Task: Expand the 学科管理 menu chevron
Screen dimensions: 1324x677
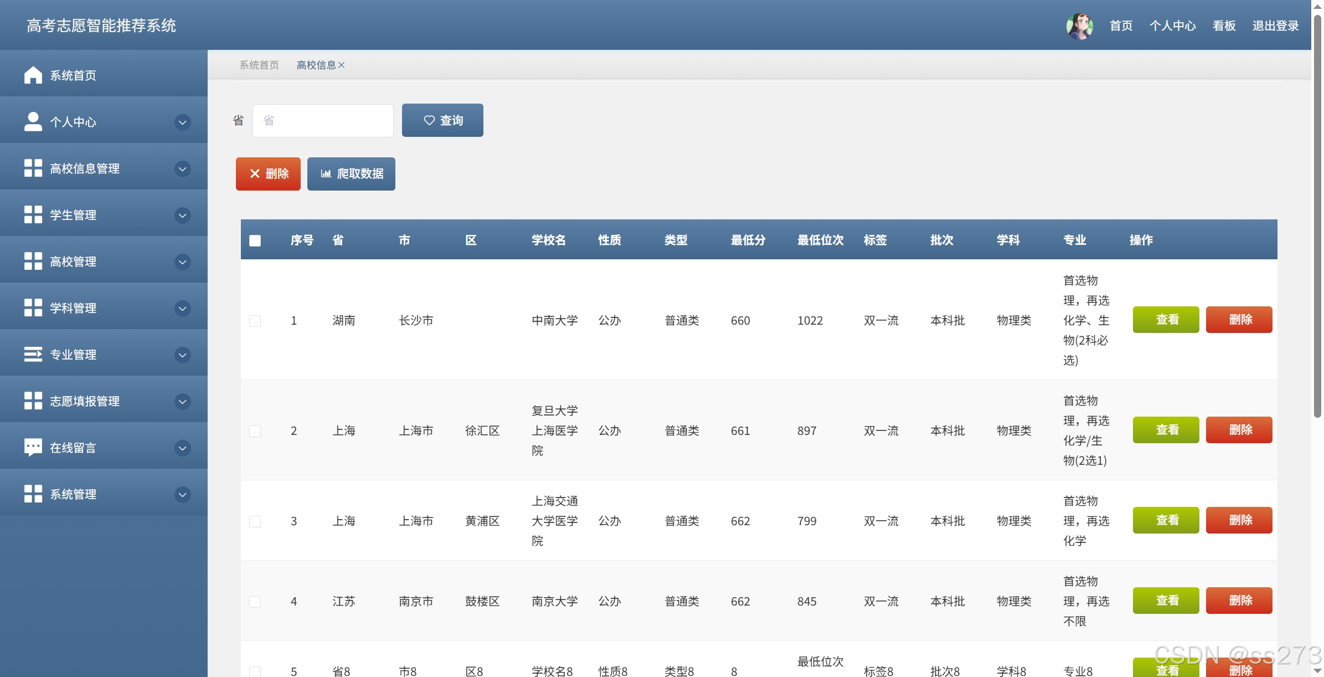Action: pyautogui.click(x=182, y=308)
